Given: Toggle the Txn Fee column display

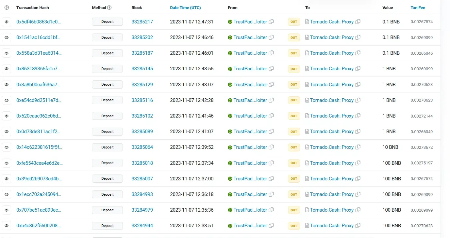Looking at the screenshot, I should [x=418, y=7].
